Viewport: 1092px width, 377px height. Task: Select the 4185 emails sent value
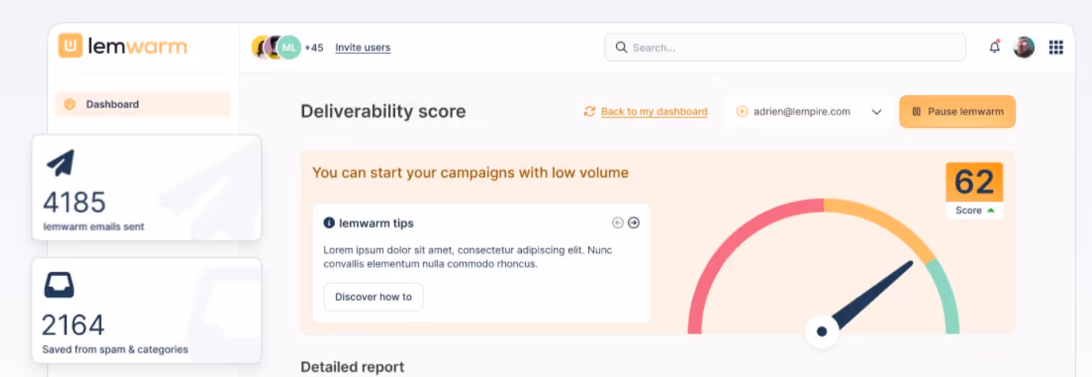click(74, 203)
